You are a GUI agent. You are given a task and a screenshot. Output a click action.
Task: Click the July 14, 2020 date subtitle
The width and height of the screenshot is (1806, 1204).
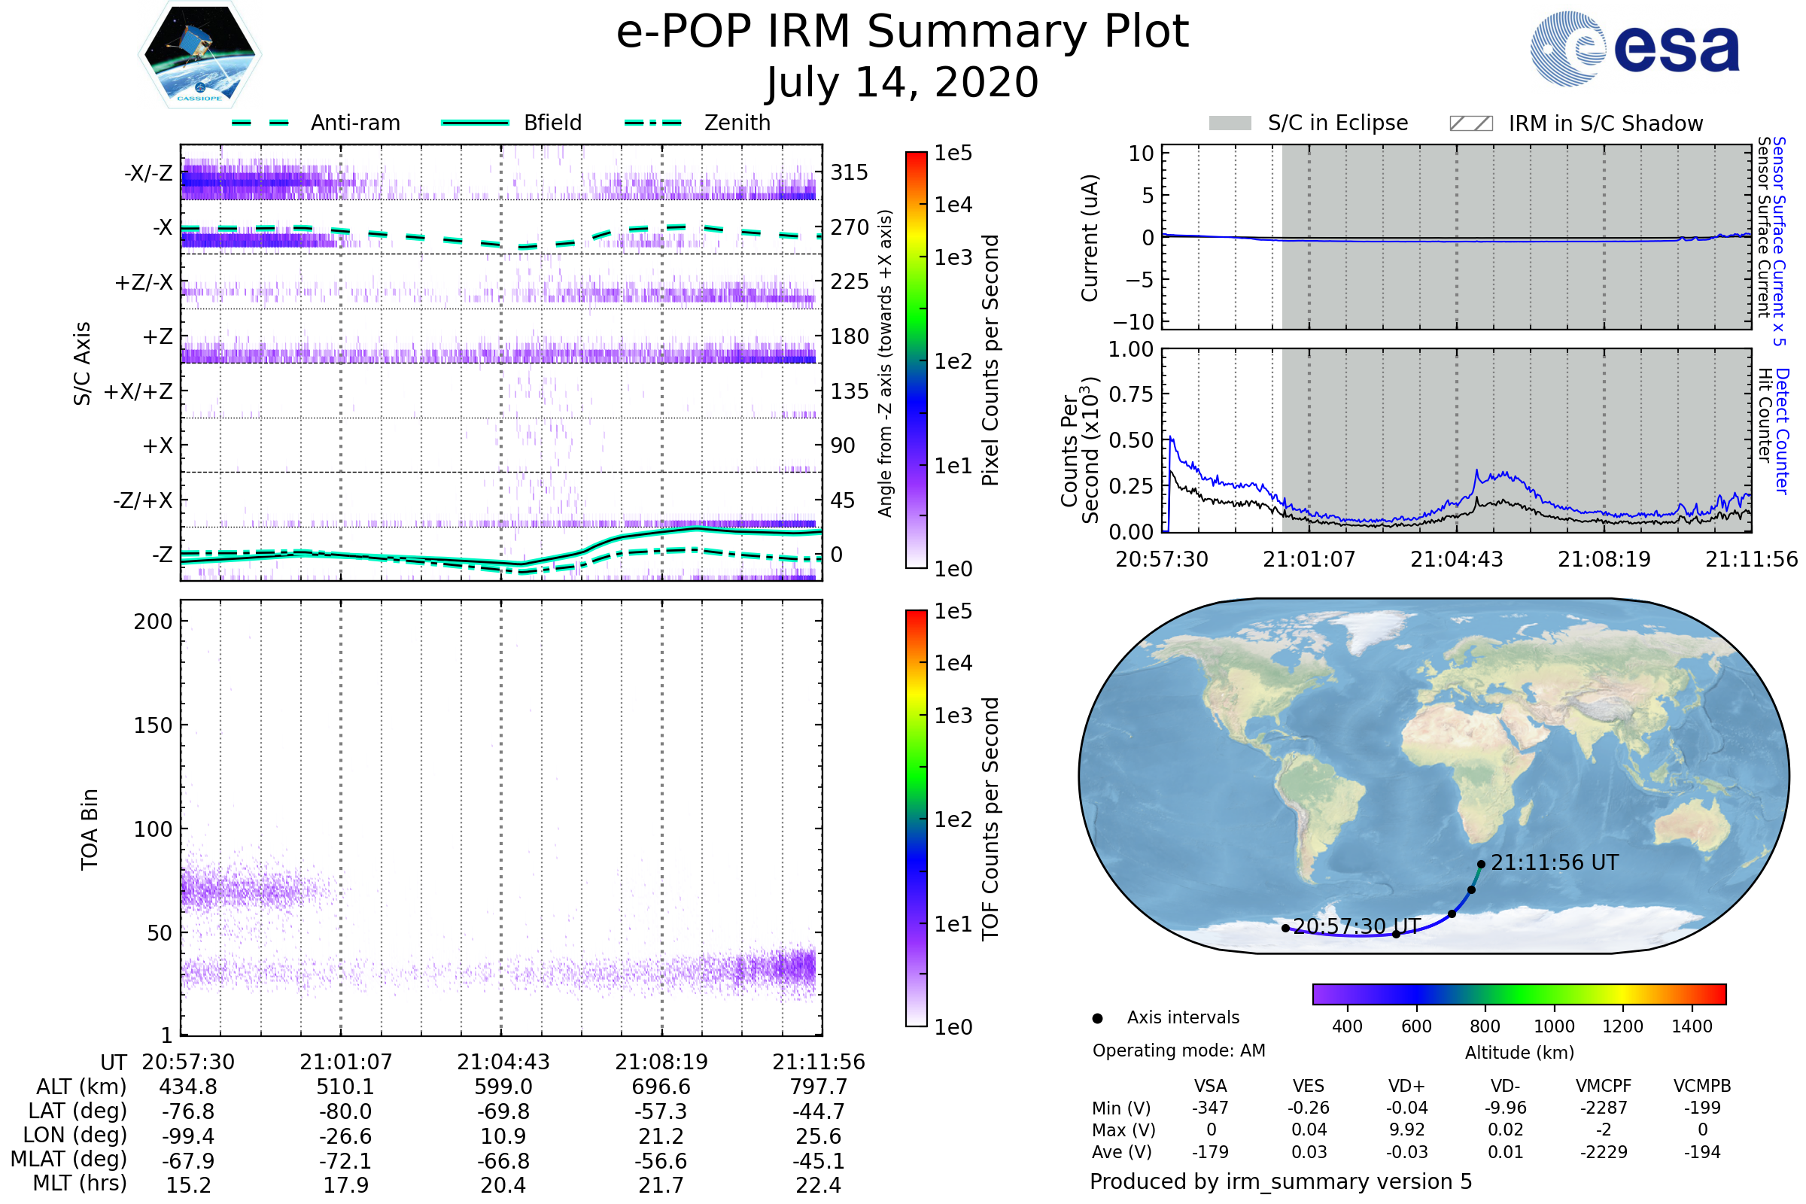(902, 83)
